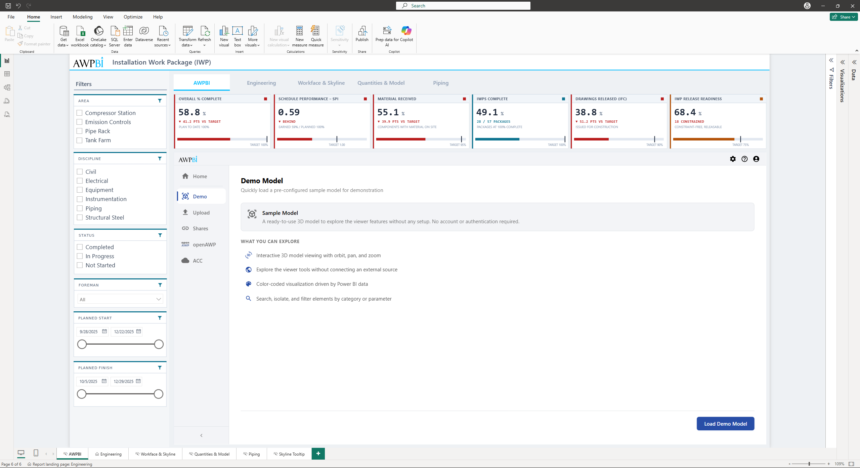
Task: Switch to mobile layout icon
Action: pyautogui.click(x=36, y=453)
